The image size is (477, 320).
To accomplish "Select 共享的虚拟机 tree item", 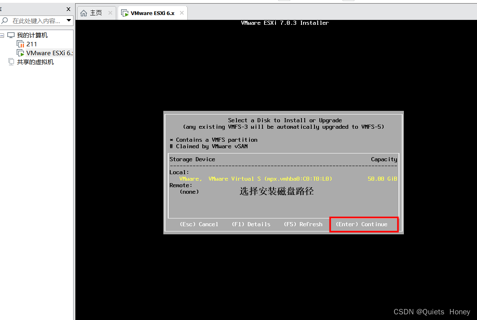I will pos(35,62).
